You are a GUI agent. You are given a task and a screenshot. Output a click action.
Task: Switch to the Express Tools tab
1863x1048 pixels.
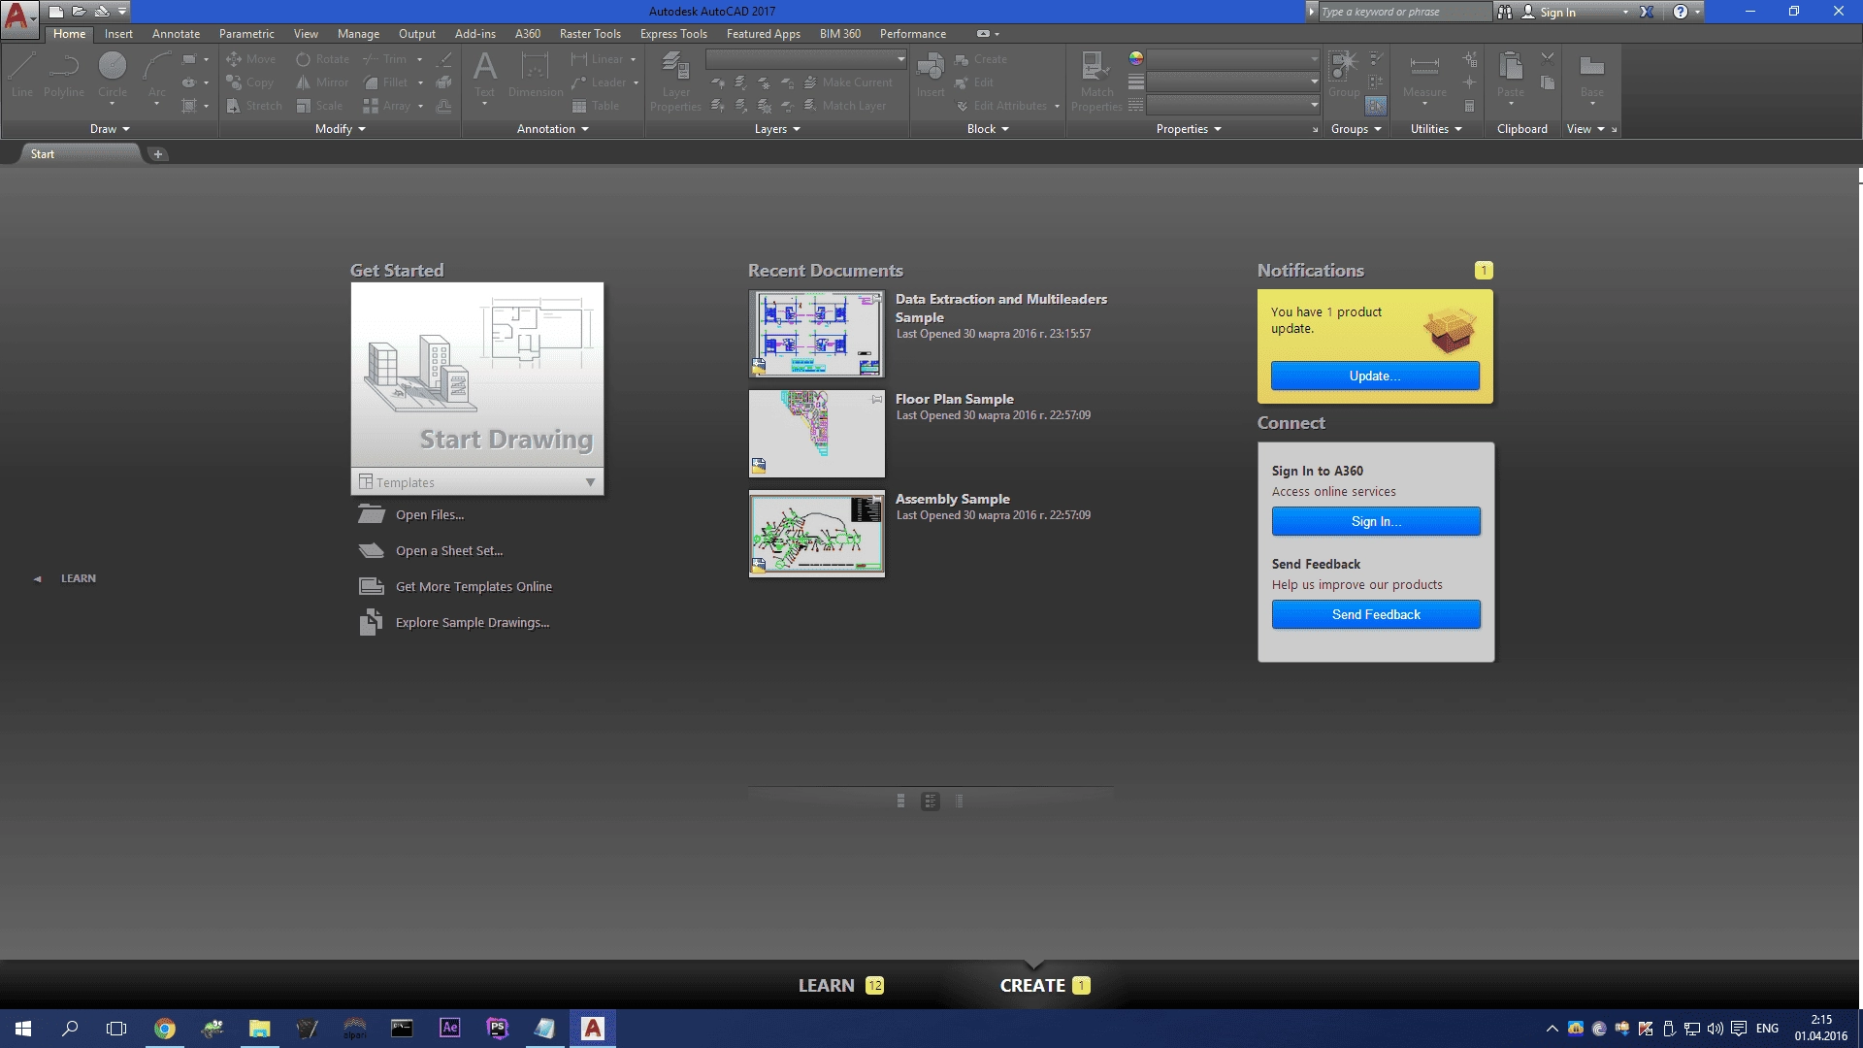673,34
